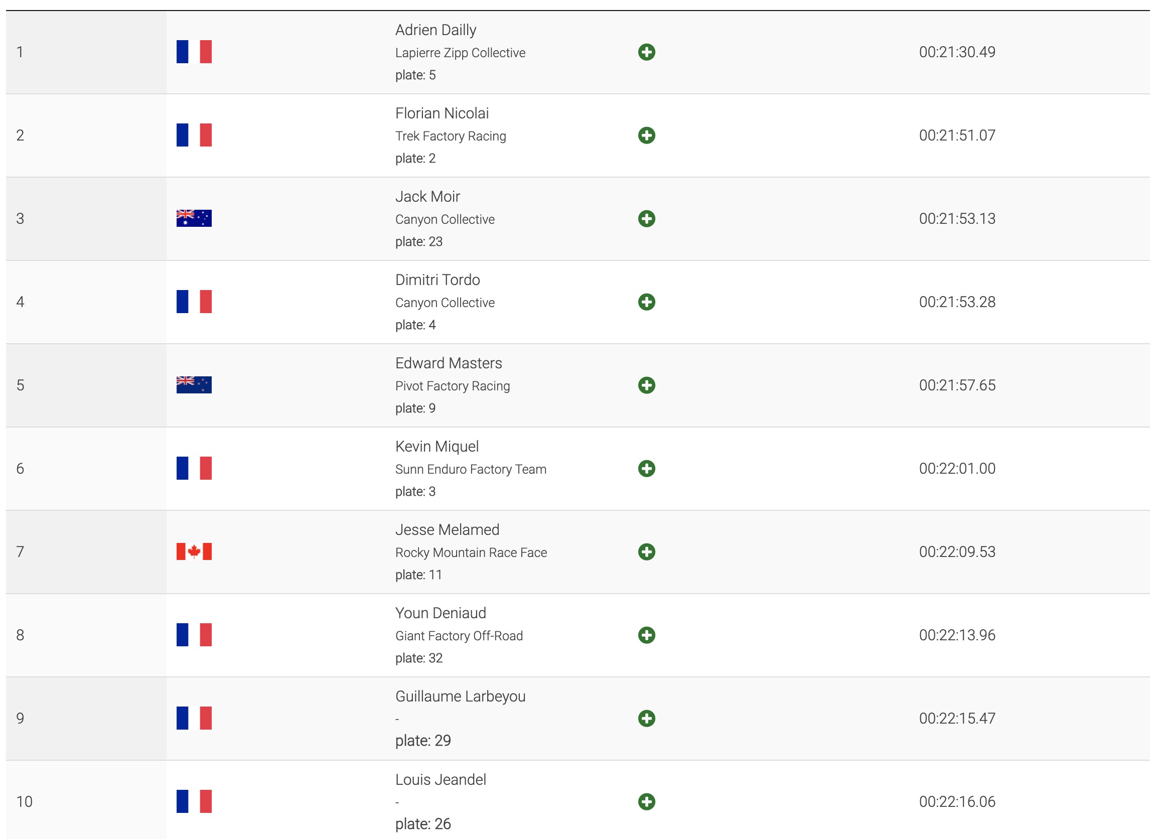Screen dimensions: 1160x839
Task: Click team Rocky Mountain Race Face
Action: (x=471, y=552)
